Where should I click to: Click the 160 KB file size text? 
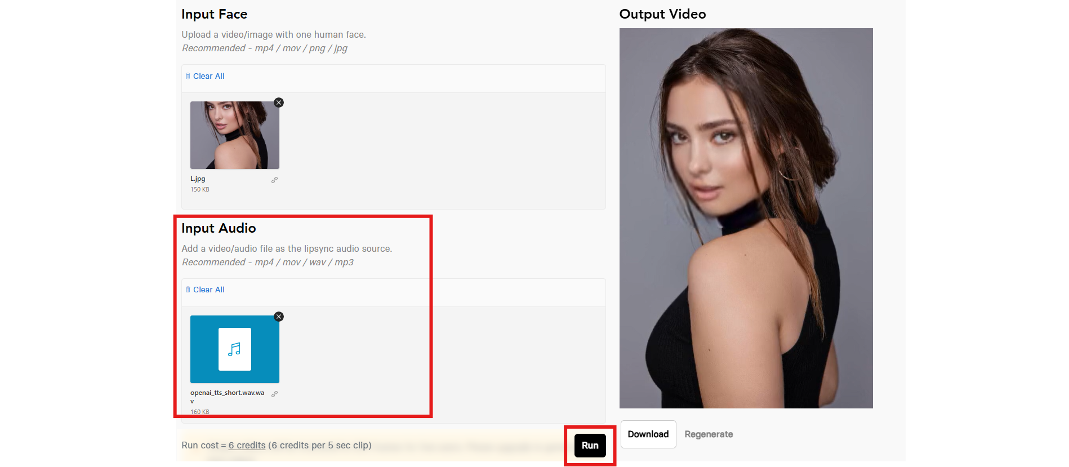pos(200,412)
